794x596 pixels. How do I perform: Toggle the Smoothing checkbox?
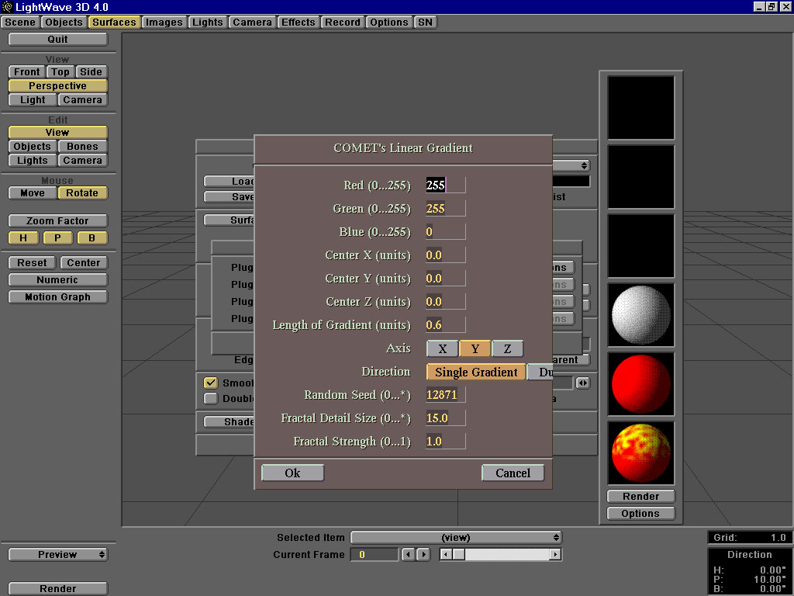click(x=210, y=383)
